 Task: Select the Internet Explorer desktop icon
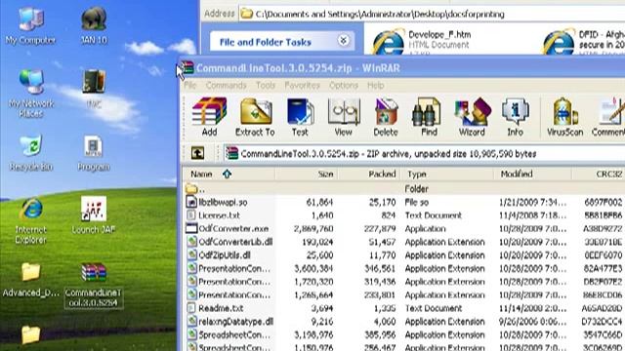(30, 221)
